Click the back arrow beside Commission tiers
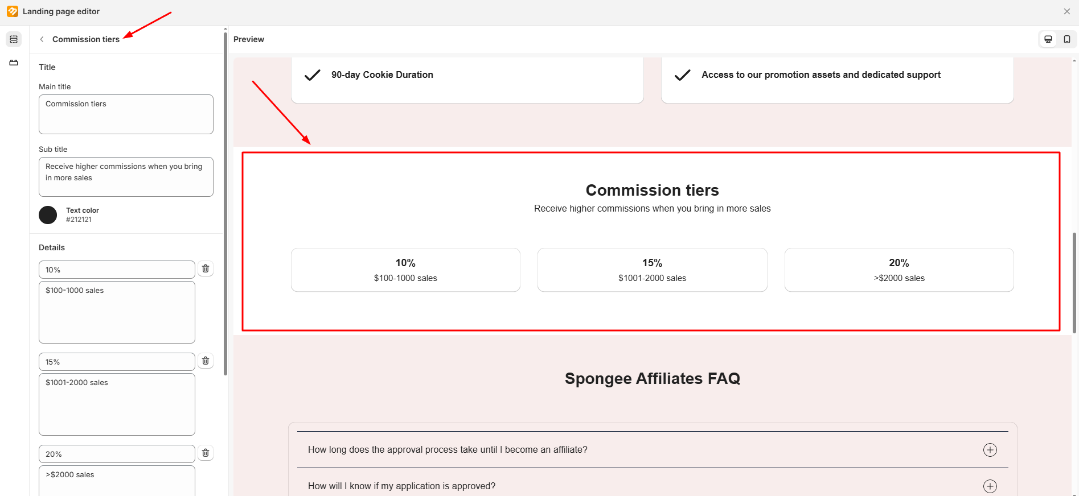The width and height of the screenshot is (1079, 496). click(42, 39)
